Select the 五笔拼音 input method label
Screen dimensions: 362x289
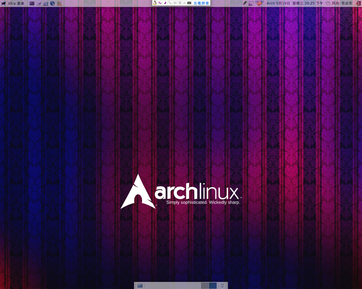point(201,3)
